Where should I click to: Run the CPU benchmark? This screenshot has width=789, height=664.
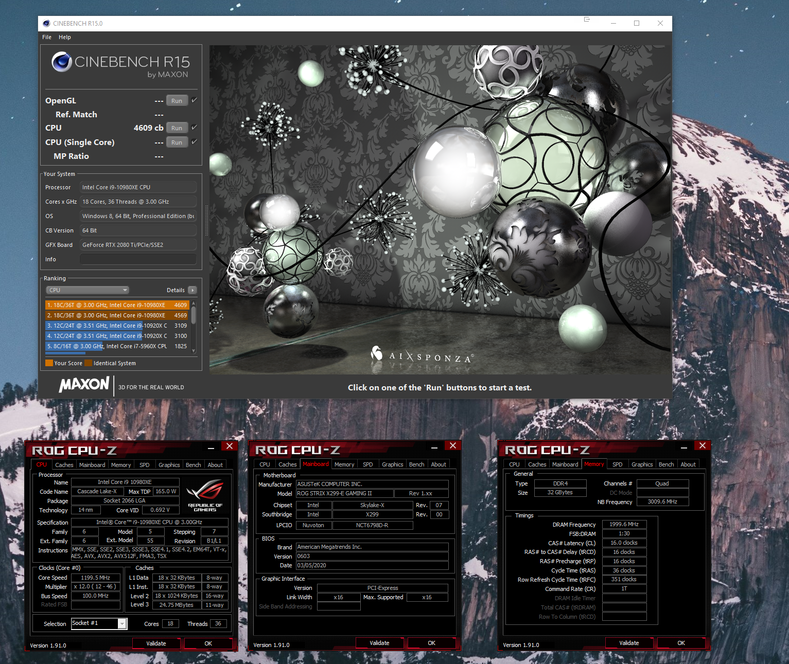click(x=177, y=128)
